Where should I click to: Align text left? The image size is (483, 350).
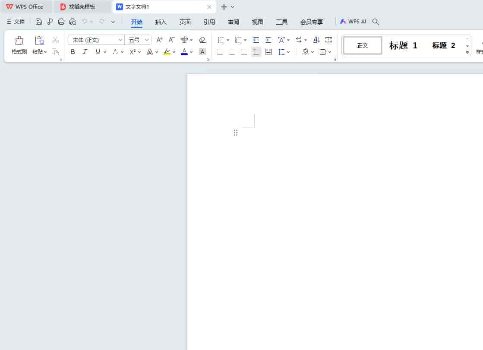coord(220,52)
